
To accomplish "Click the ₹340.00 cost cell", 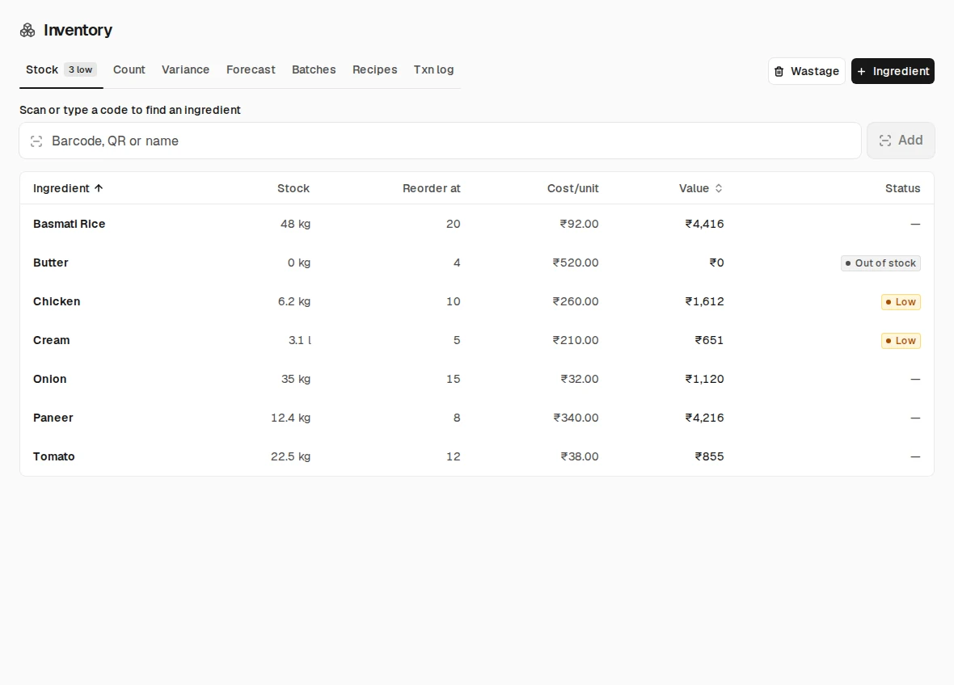I will click(576, 418).
